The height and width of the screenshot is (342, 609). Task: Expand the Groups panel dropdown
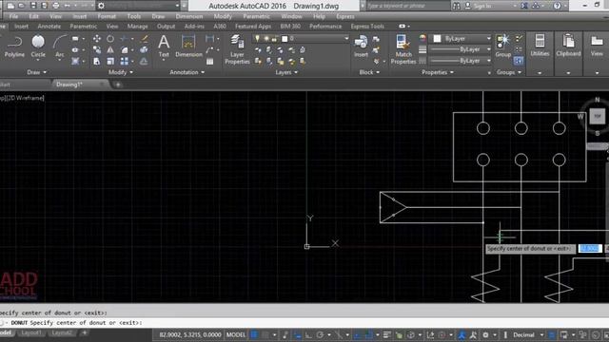509,72
